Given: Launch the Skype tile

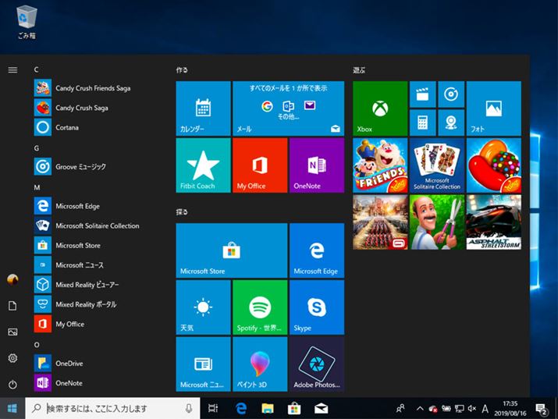Looking at the screenshot, I should pyautogui.click(x=316, y=307).
